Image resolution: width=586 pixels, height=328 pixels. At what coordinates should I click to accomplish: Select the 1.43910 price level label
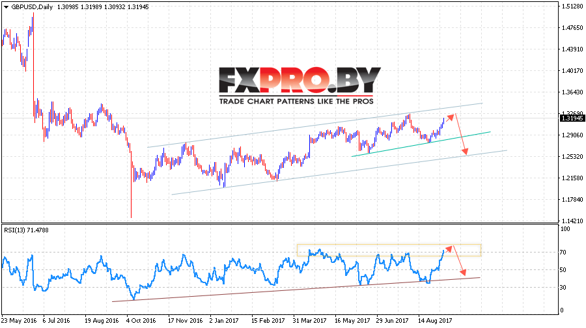(x=572, y=49)
